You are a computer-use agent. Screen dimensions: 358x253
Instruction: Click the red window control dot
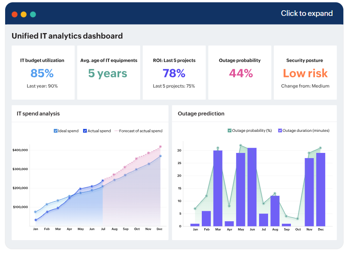tap(14, 14)
